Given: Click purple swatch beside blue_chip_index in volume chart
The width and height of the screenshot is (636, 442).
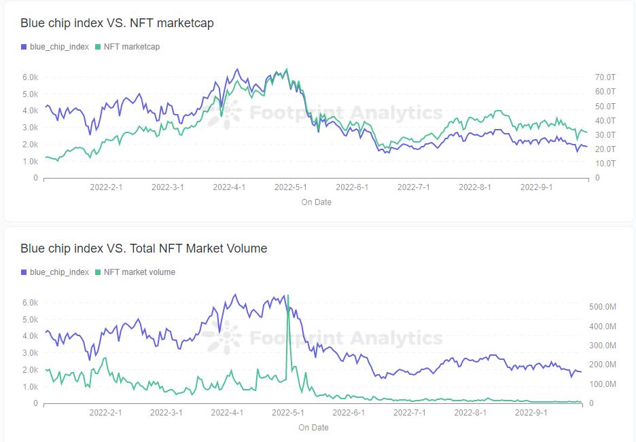Looking at the screenshot, I should click(24, 272).
